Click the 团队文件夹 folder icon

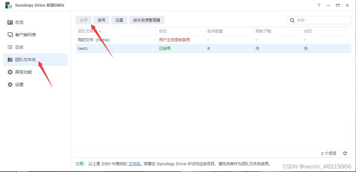(x=10, y=60)
